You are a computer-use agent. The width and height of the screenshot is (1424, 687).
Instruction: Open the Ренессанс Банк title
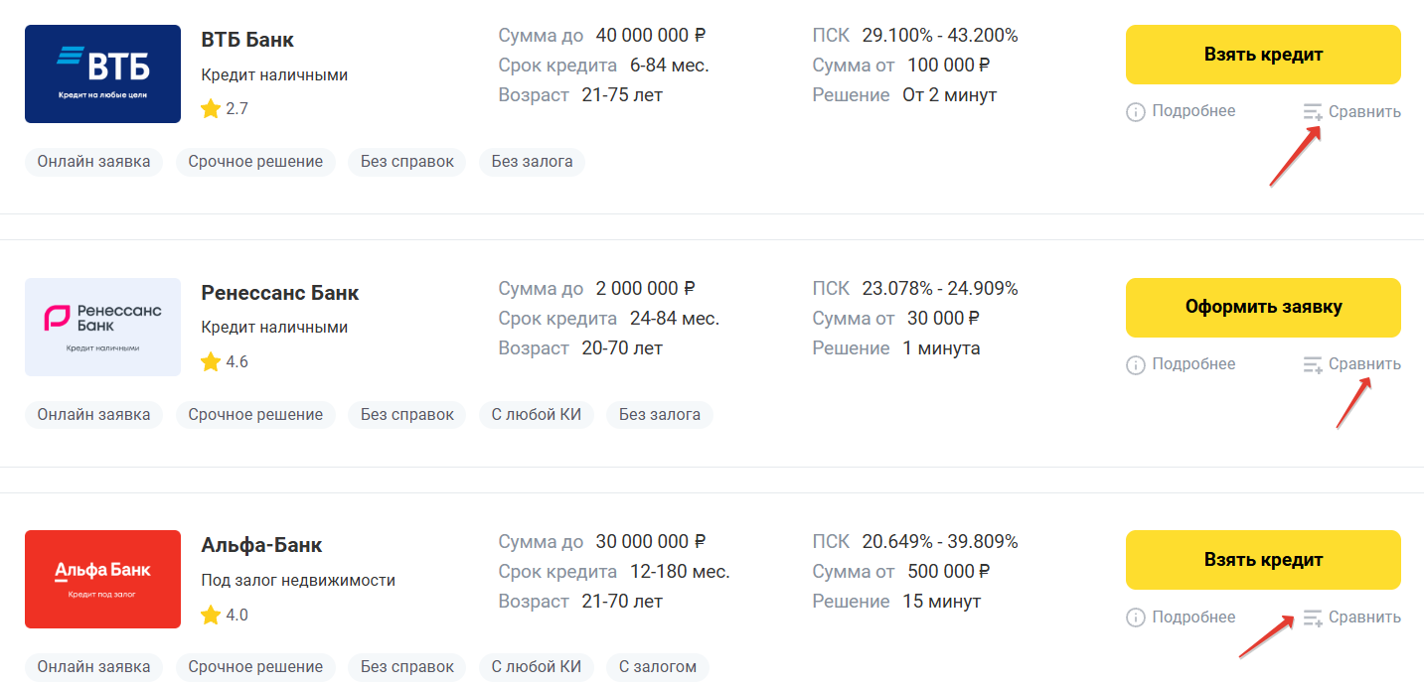tap(280, 293)
